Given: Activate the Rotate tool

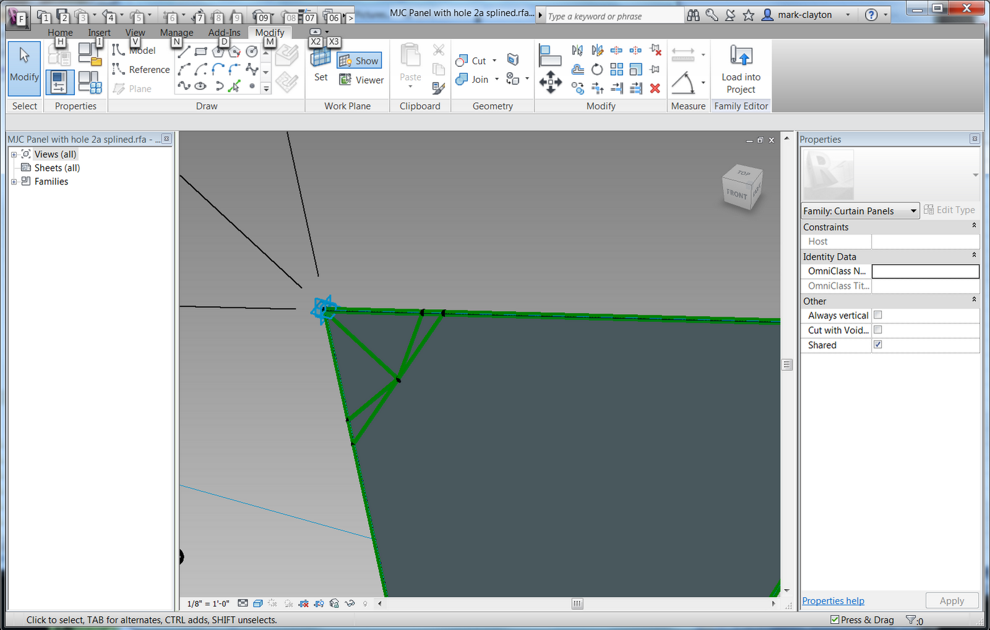Looking at the screenshot, I should click(597, 69).
